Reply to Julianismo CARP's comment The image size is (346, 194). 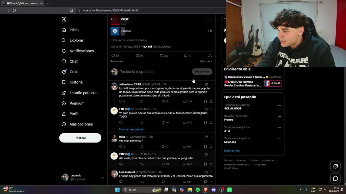121,101
